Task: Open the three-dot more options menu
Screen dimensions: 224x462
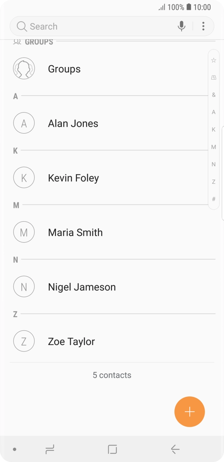Action: 203,26
